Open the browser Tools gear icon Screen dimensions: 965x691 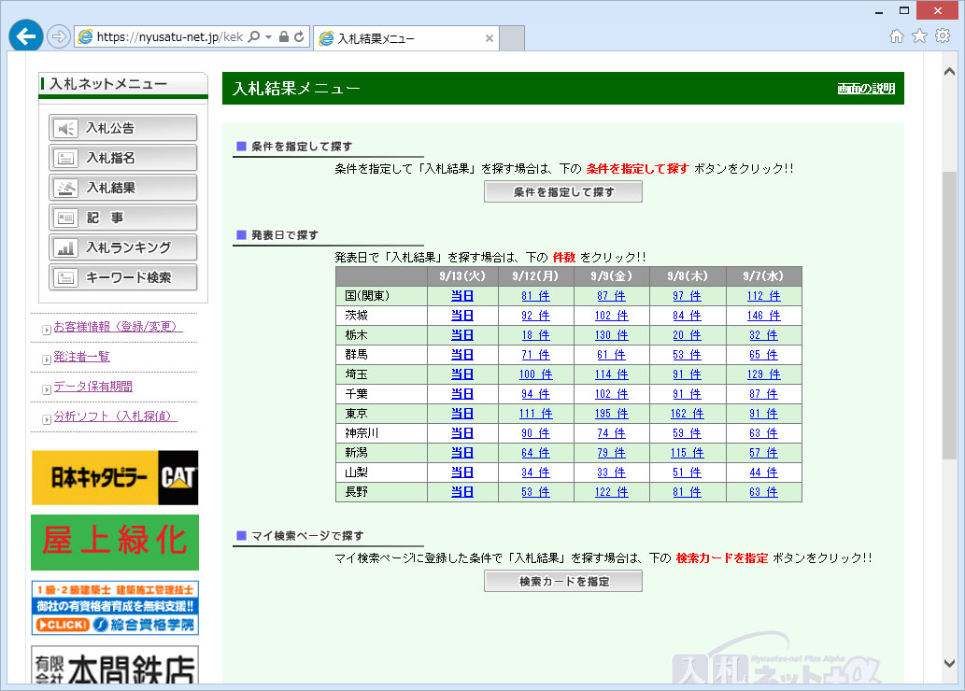(943, 35)
